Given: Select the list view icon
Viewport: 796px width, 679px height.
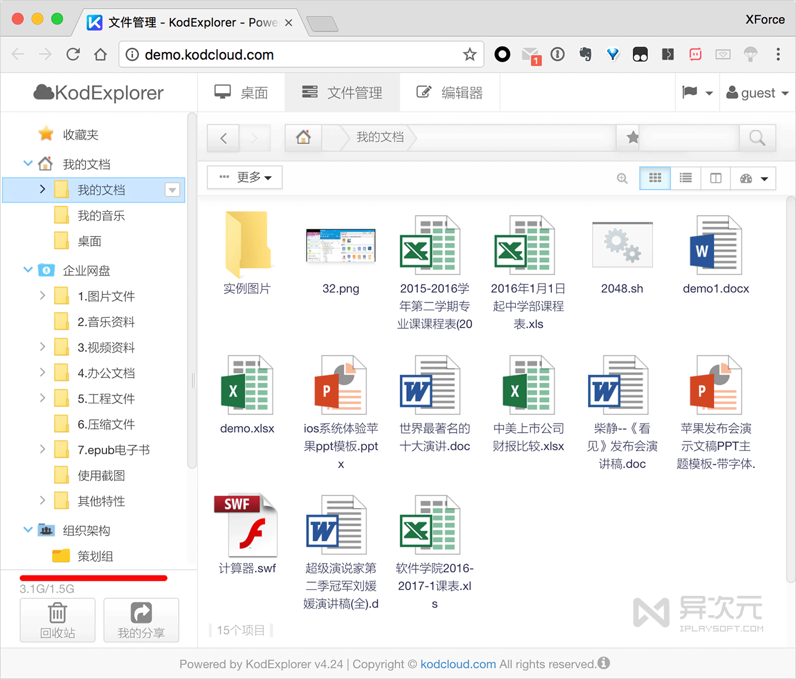Looking at the screenshot, I should click(685, 178).
